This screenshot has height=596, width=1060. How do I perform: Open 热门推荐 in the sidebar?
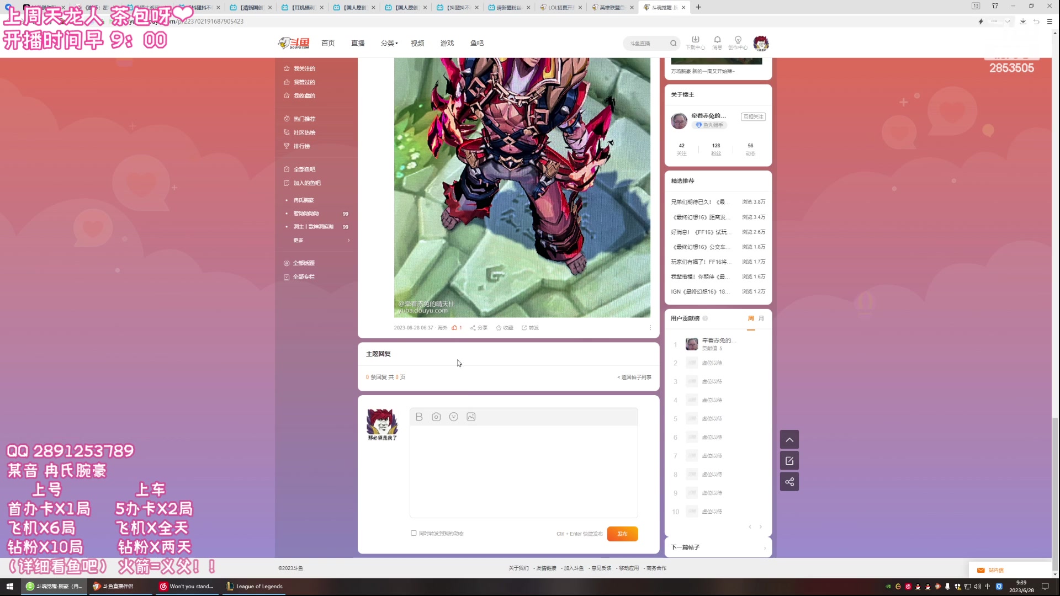pyautogui.click(x=300, y=119)
